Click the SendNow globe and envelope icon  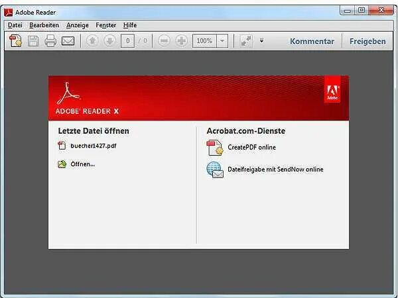(215, 170)
